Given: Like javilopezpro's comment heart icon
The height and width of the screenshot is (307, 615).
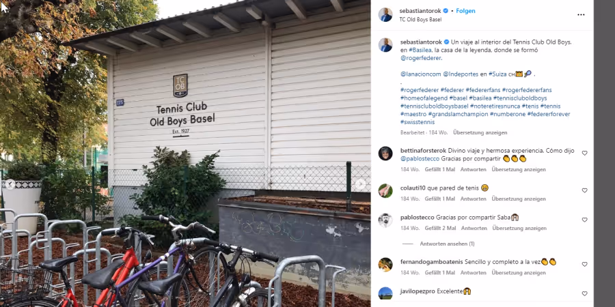Looking at the screenshot, I should [584, 293].
